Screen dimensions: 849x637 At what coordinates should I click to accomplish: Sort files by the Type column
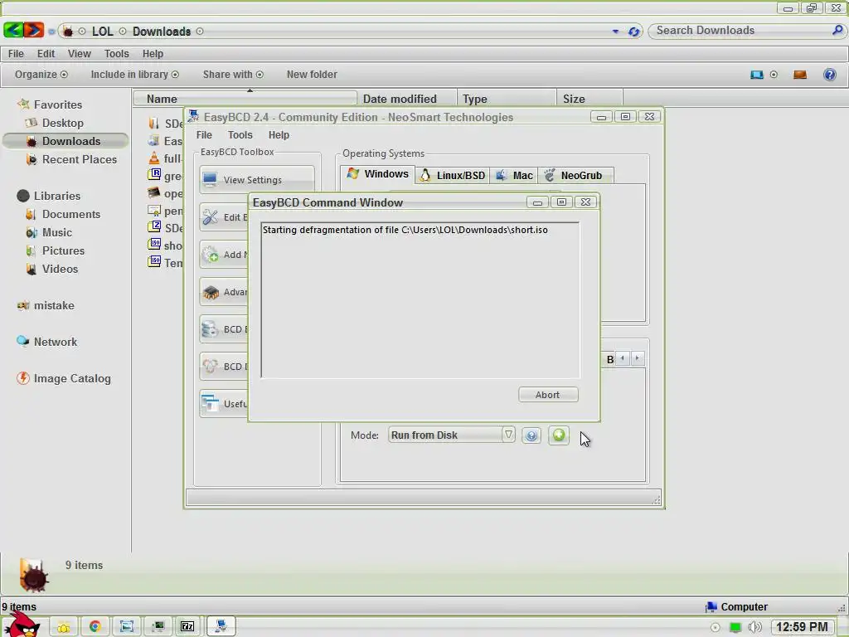507,99
